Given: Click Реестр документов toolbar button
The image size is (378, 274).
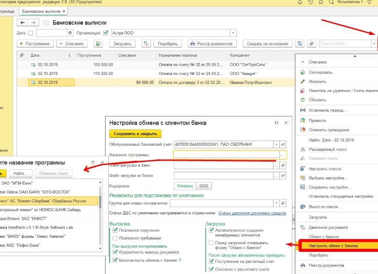Looking at the screenshot, I should (x=212, y=43).
